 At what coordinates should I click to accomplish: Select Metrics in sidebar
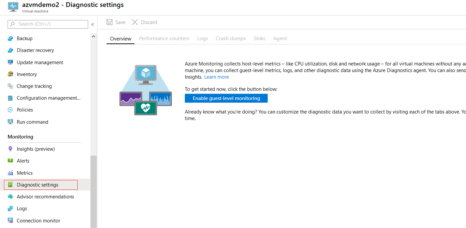click(x=25, y=173)
